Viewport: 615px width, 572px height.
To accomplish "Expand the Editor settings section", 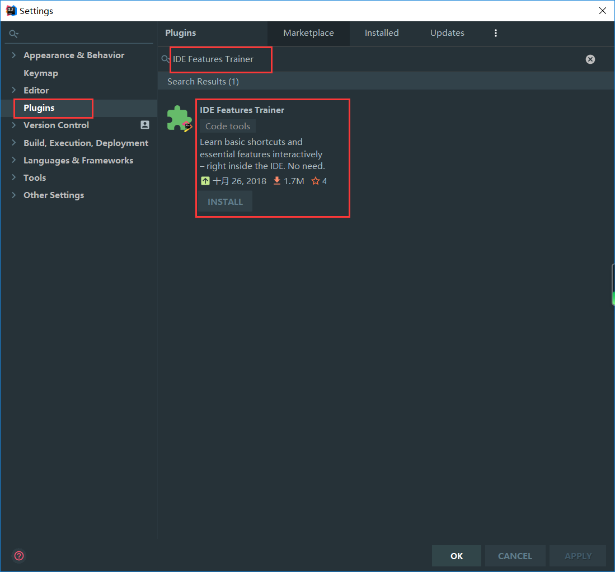I will pyautogui.click(x=13, y=90).
